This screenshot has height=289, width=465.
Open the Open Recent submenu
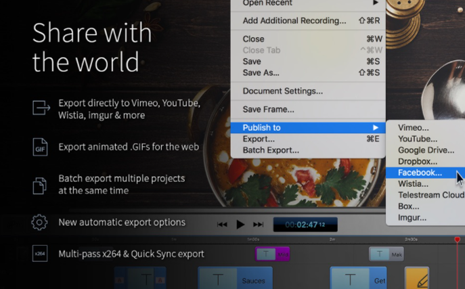pos(308,3)
